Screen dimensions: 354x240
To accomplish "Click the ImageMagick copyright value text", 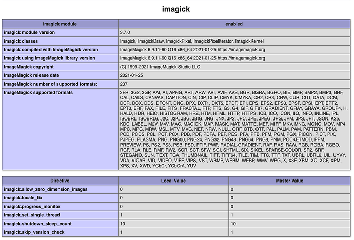I will coord(159,67).
